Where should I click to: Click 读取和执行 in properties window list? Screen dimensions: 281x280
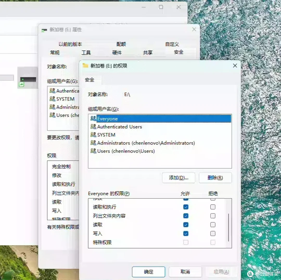pos(64,184)
